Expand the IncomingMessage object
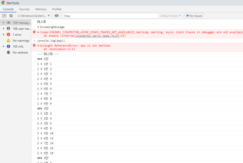The image size is (243, 163). click(x=39, y=27)
